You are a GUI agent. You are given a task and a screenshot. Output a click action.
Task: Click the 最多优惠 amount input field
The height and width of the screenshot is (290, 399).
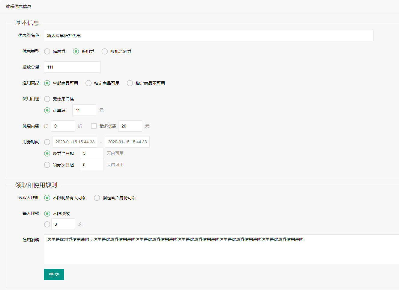[x=130, y=126]
